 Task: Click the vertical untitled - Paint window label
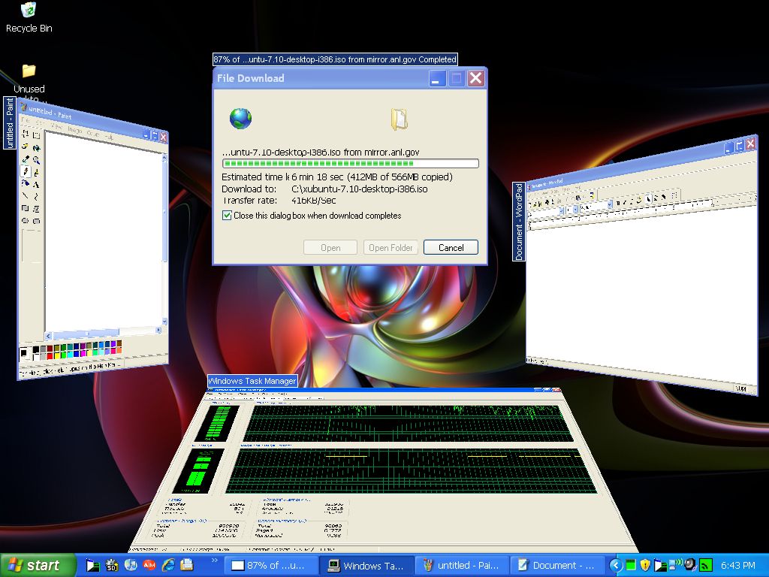pos(9,122)
